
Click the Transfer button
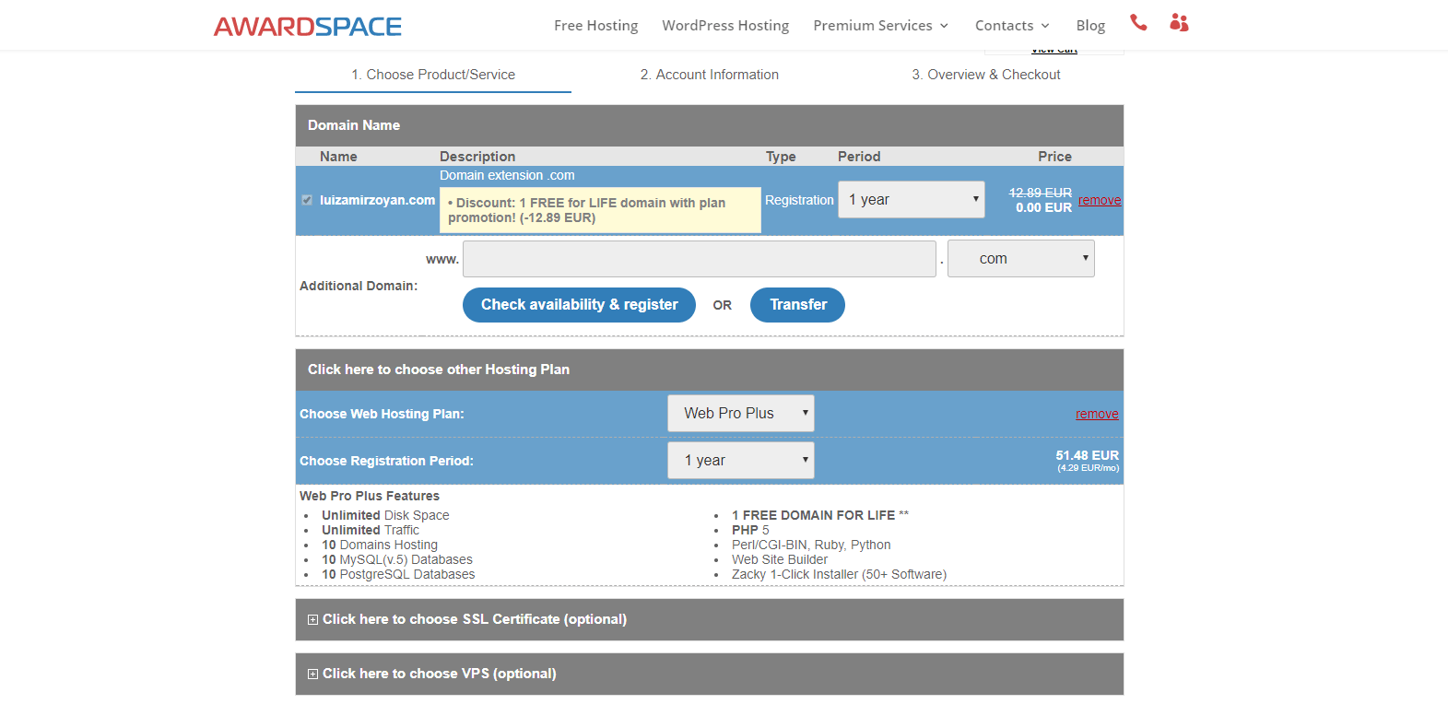797,305
